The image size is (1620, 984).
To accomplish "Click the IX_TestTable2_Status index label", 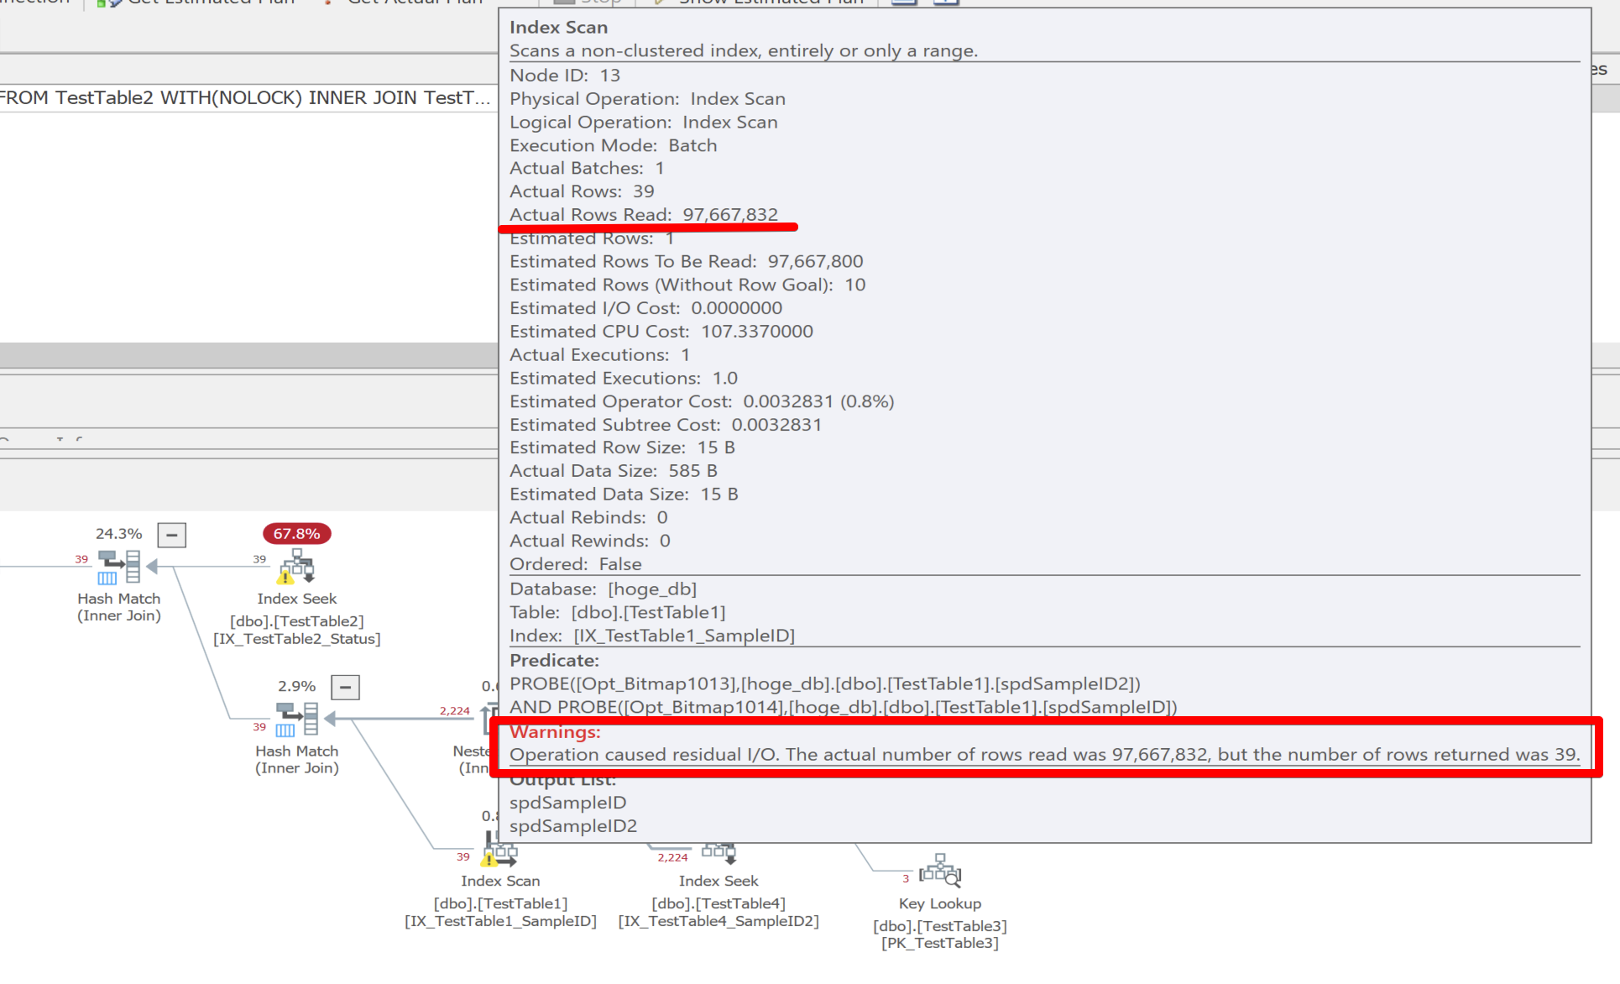I will [297, 639].
